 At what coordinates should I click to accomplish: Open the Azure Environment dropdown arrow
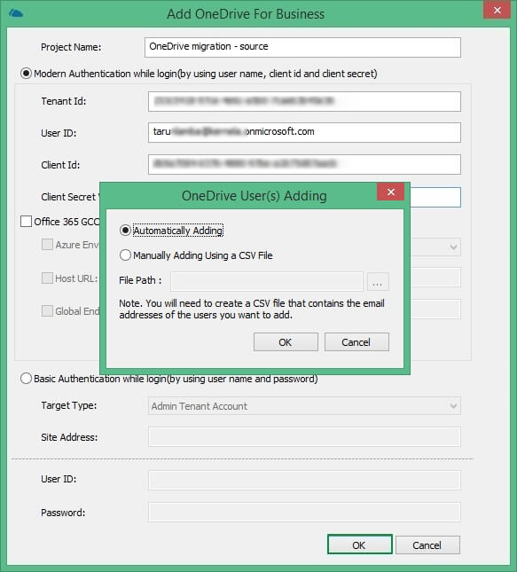click(x=453, y=247)
